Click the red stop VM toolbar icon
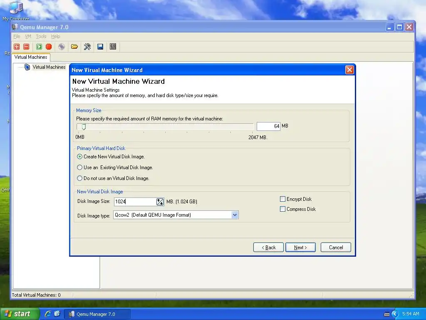Image resolution: width=426 pixels, height=320 pixels. pyautogui.click(x=49, y=47)
